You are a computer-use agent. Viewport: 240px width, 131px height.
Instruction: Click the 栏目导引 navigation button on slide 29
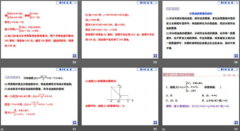(x=155, y=56)
